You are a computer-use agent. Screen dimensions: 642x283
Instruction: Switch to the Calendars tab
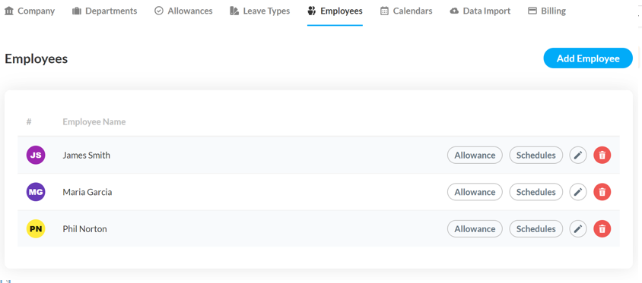point(406,11)
